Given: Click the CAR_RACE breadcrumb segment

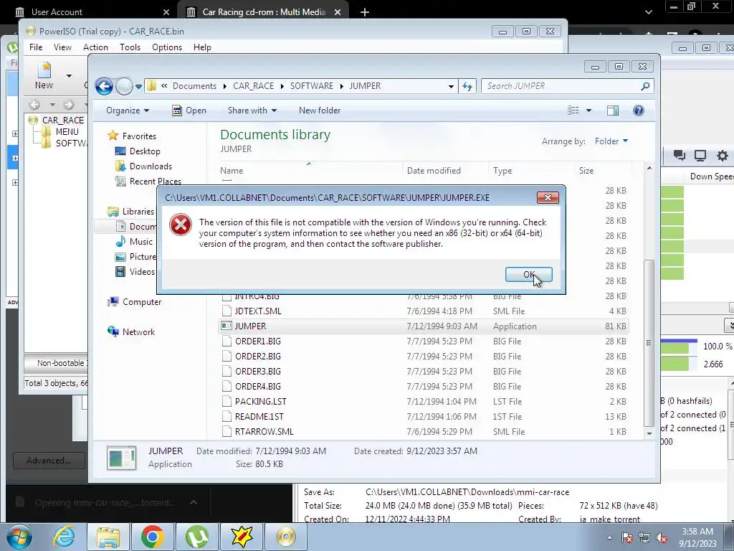Looking at the screenshot, I should [253, 86].
